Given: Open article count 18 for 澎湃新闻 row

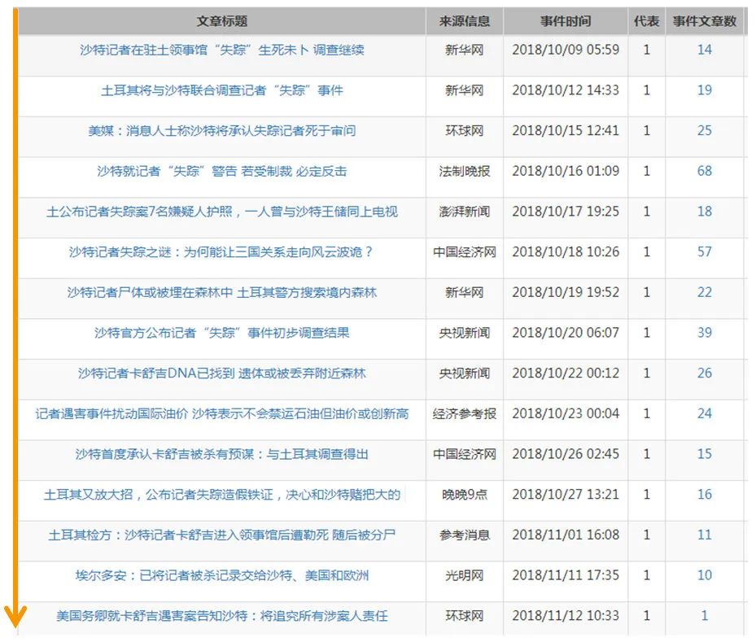Looking at the screenshot, I should point(705,212).
